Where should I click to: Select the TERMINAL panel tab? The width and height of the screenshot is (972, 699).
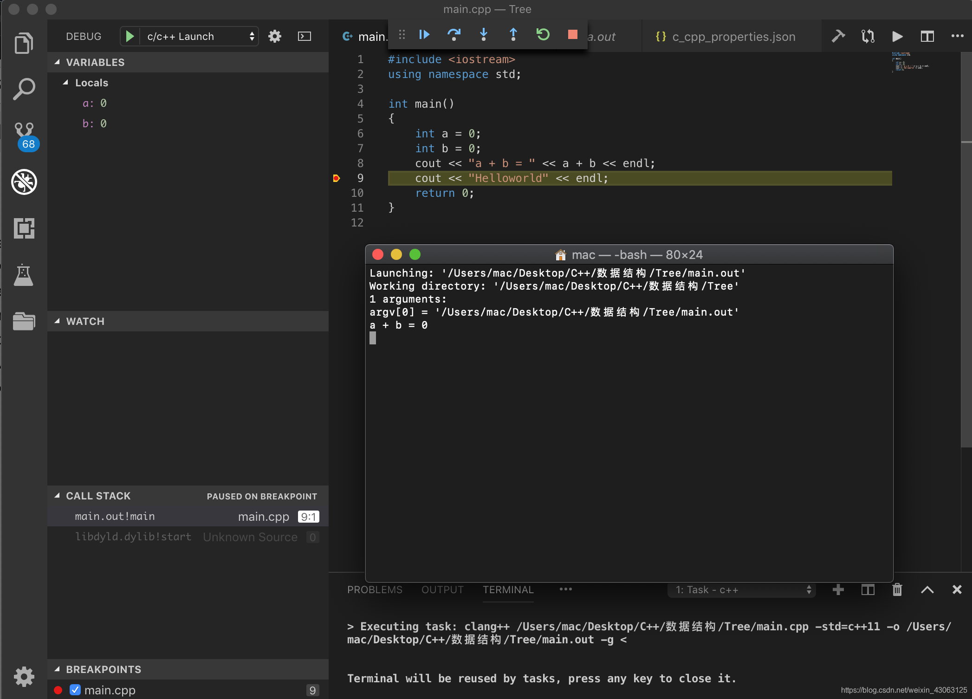click(x=508, y=589)
